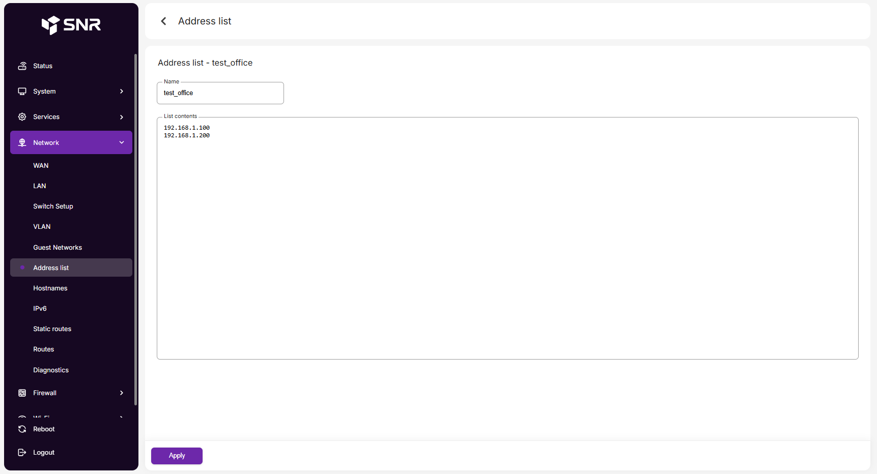Image resolution: width=877 pixels, height=474 pixels.
Task: Go back using the header arrow
Action: point(163,21)
